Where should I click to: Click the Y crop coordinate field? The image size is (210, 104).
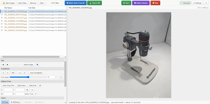(x=20, y=90)
